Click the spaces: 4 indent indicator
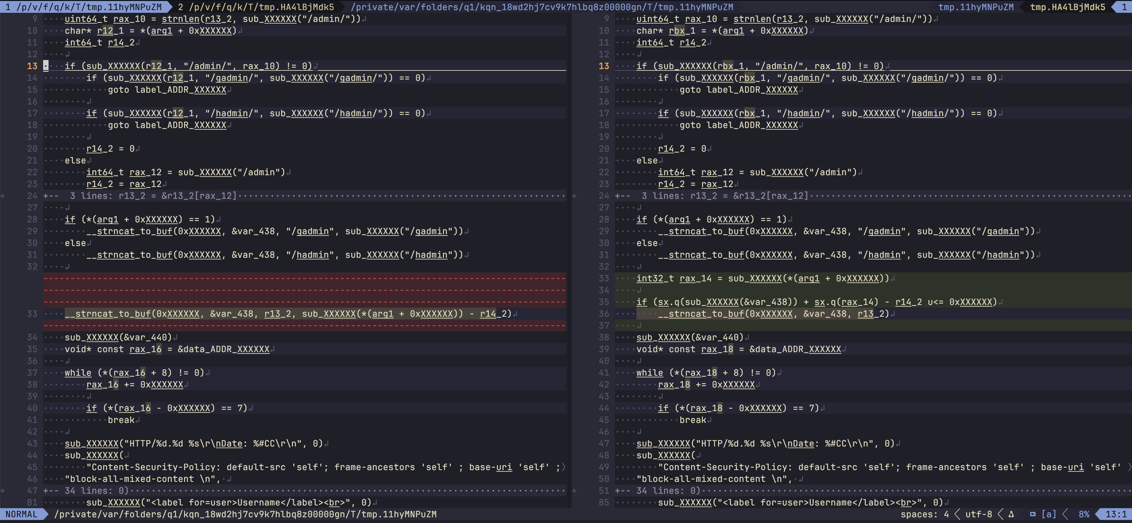The width and height of the screenshot is (1132, 523). pyautogui.click(x=924, y=514)
